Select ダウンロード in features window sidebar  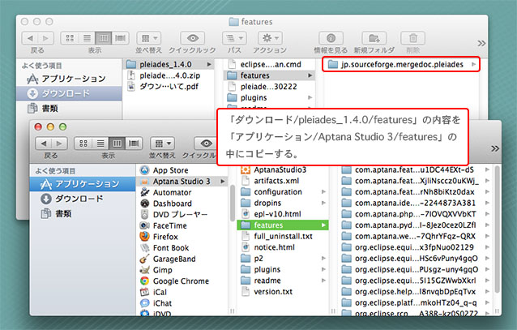pos(69,93)
